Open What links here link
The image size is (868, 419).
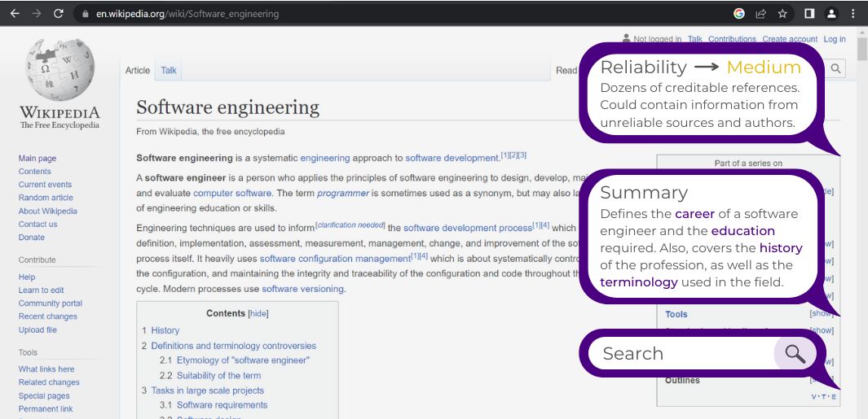[46, 369]
